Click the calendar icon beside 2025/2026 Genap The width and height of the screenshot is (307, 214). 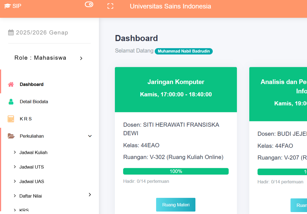[11, 32]
